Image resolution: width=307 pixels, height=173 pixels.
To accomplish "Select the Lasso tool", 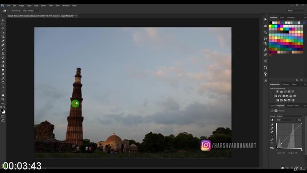I will (x=3, y=28).
